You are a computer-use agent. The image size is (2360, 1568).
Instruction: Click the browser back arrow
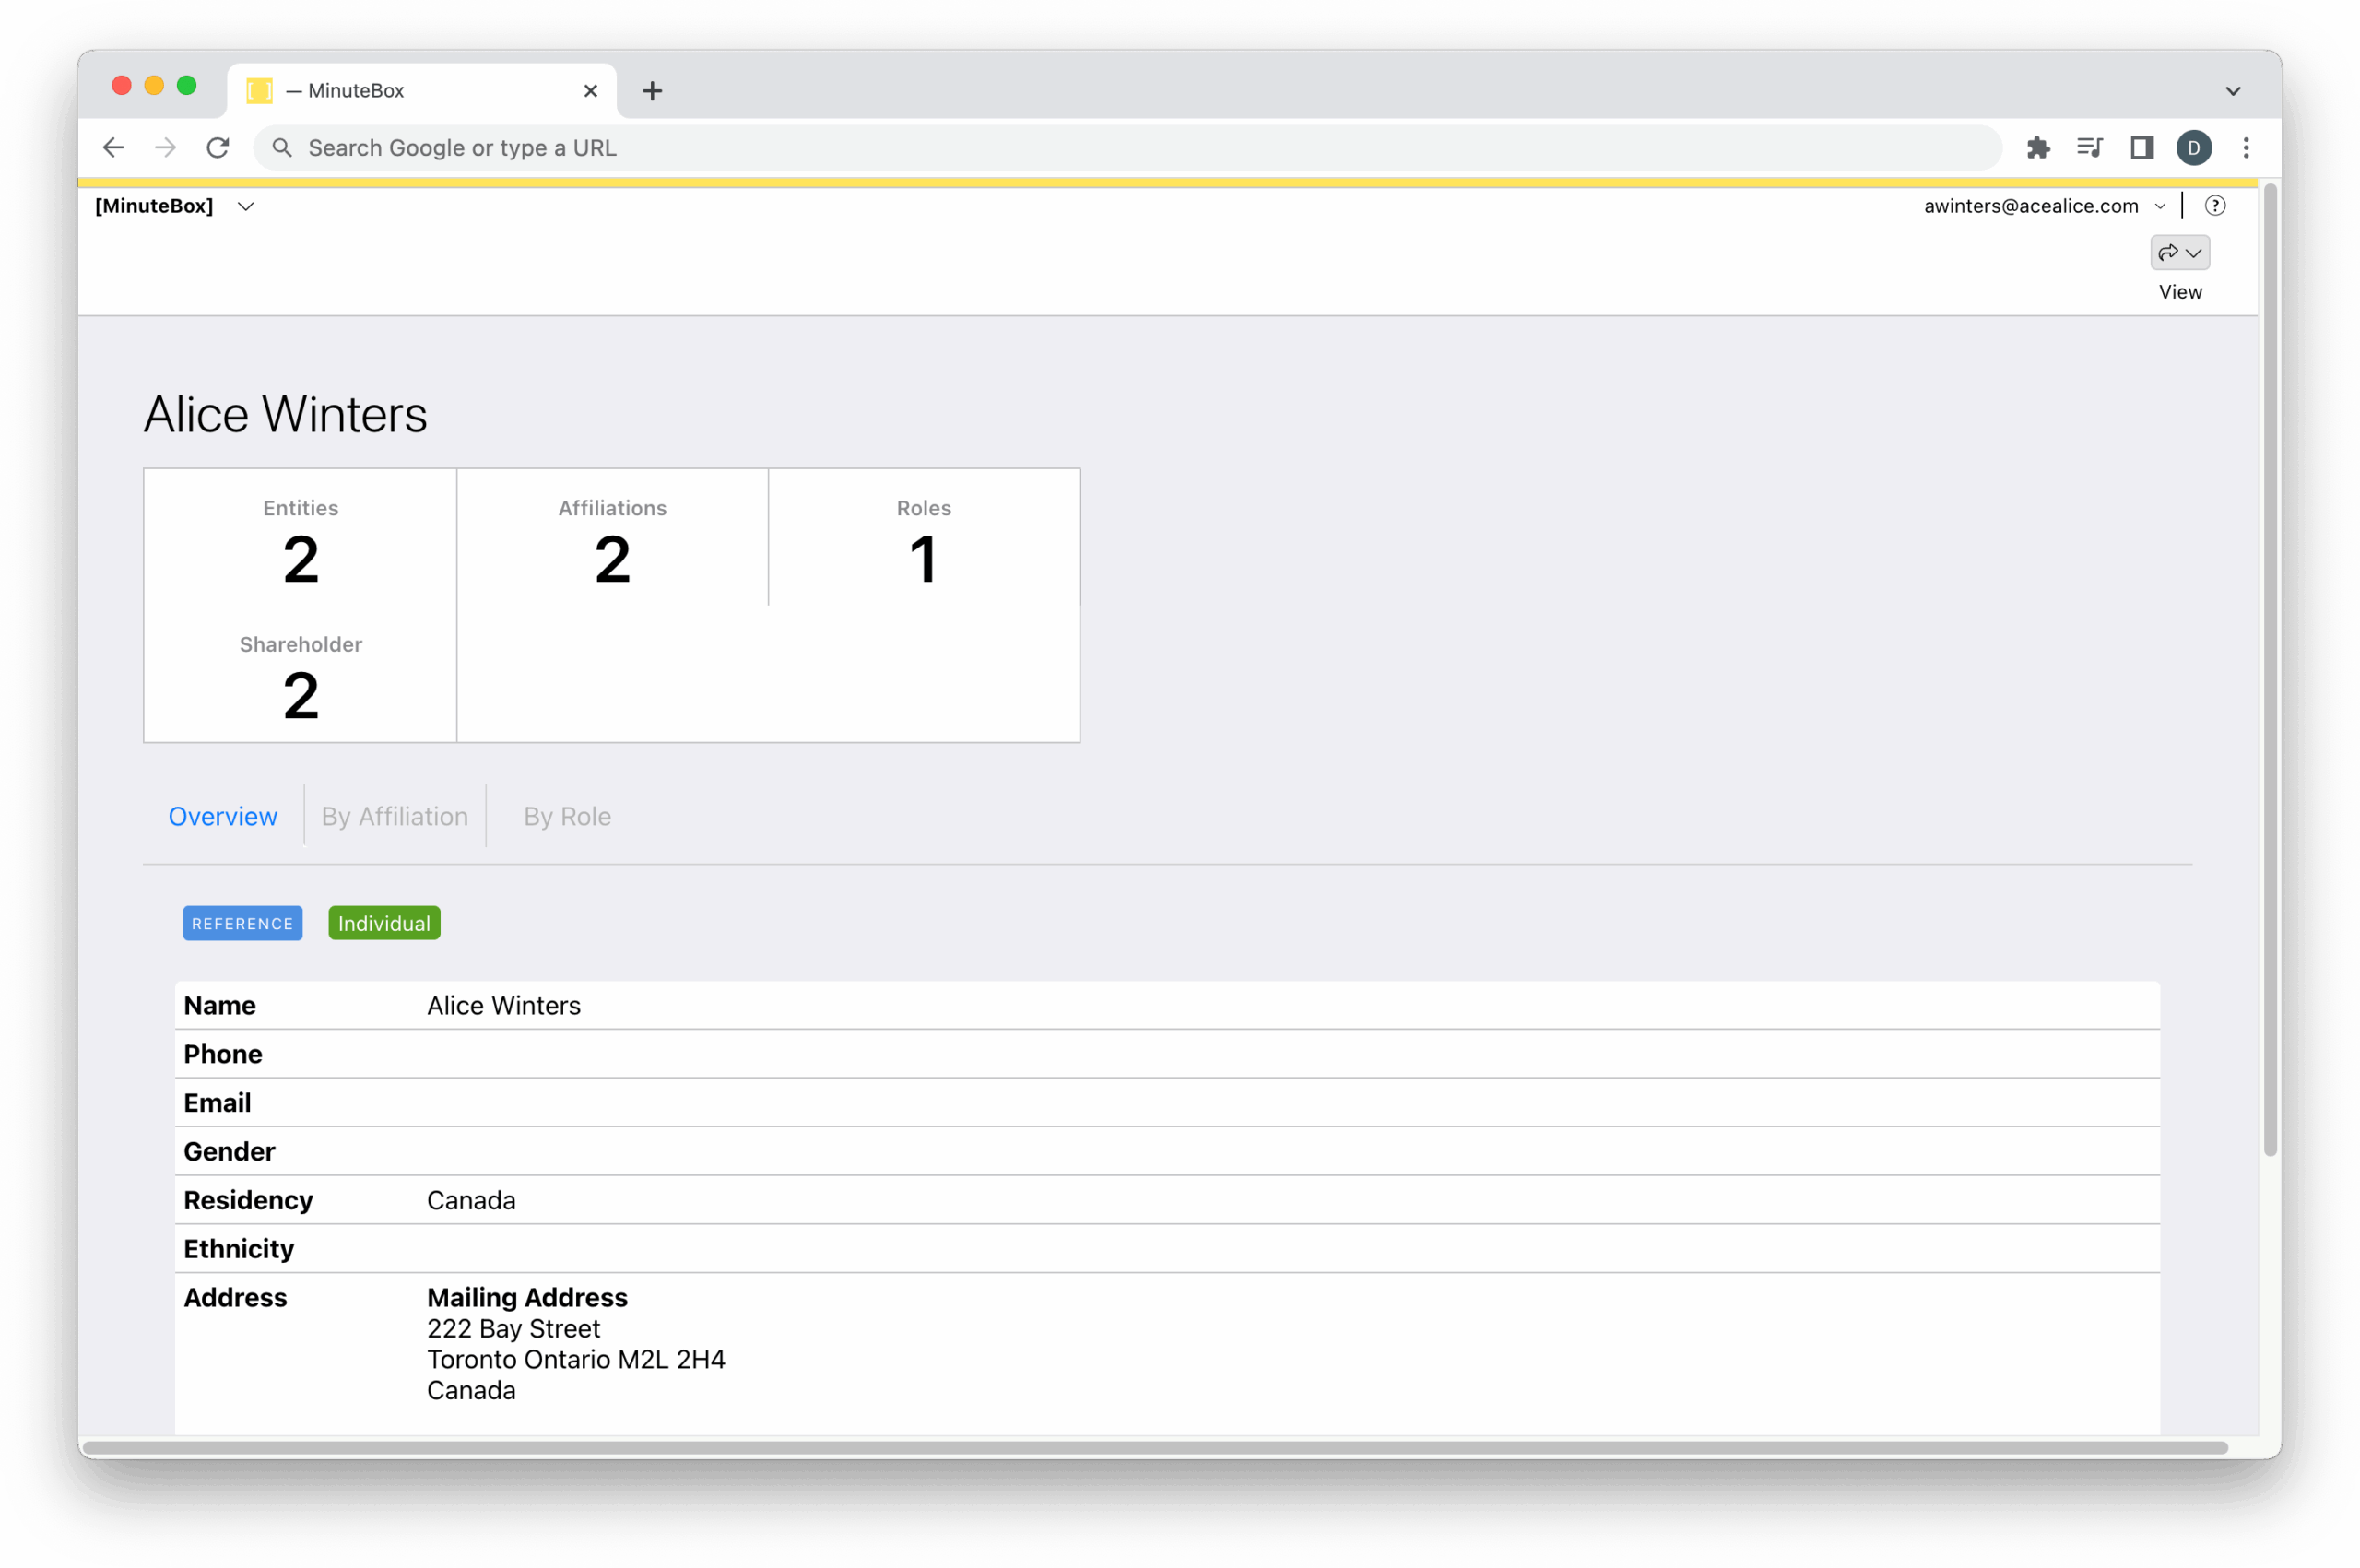(113, 148)
